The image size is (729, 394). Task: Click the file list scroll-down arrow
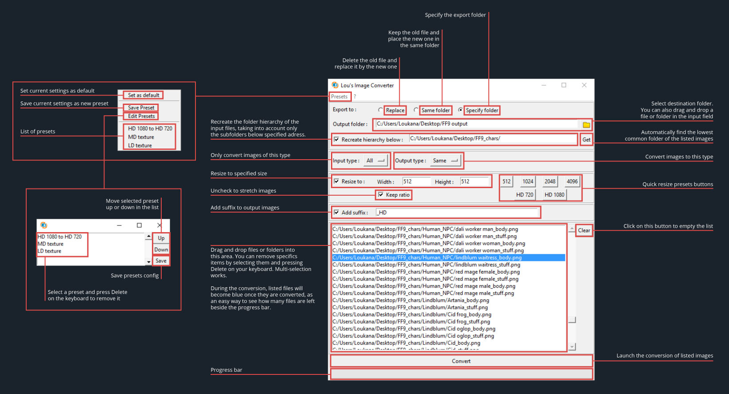click(572, 346)
